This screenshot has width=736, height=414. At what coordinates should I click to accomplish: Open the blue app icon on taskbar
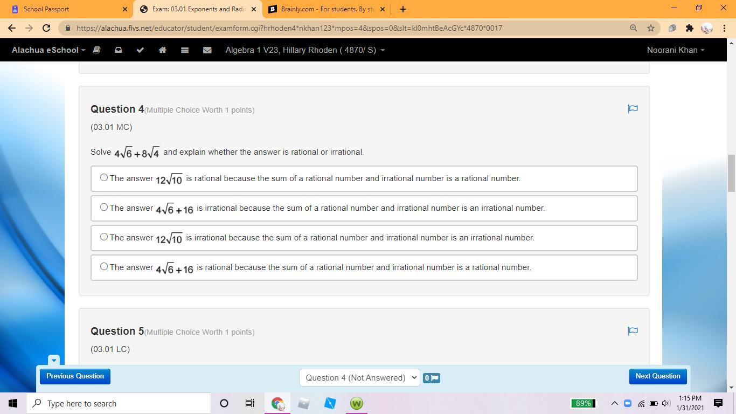pyautogui.click(x=330, y=403)
